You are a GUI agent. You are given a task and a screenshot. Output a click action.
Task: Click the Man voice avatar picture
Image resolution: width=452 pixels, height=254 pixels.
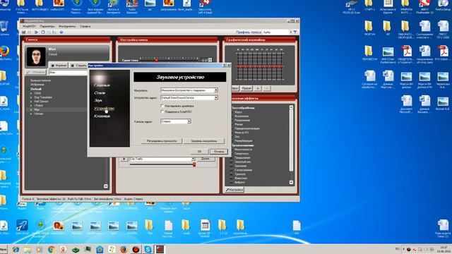[x=36, y=56]
